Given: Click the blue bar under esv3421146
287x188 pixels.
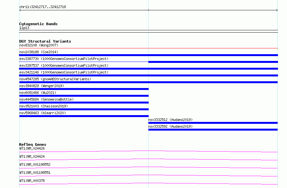Looking at the screenshot, I should [x=148, y=75].
